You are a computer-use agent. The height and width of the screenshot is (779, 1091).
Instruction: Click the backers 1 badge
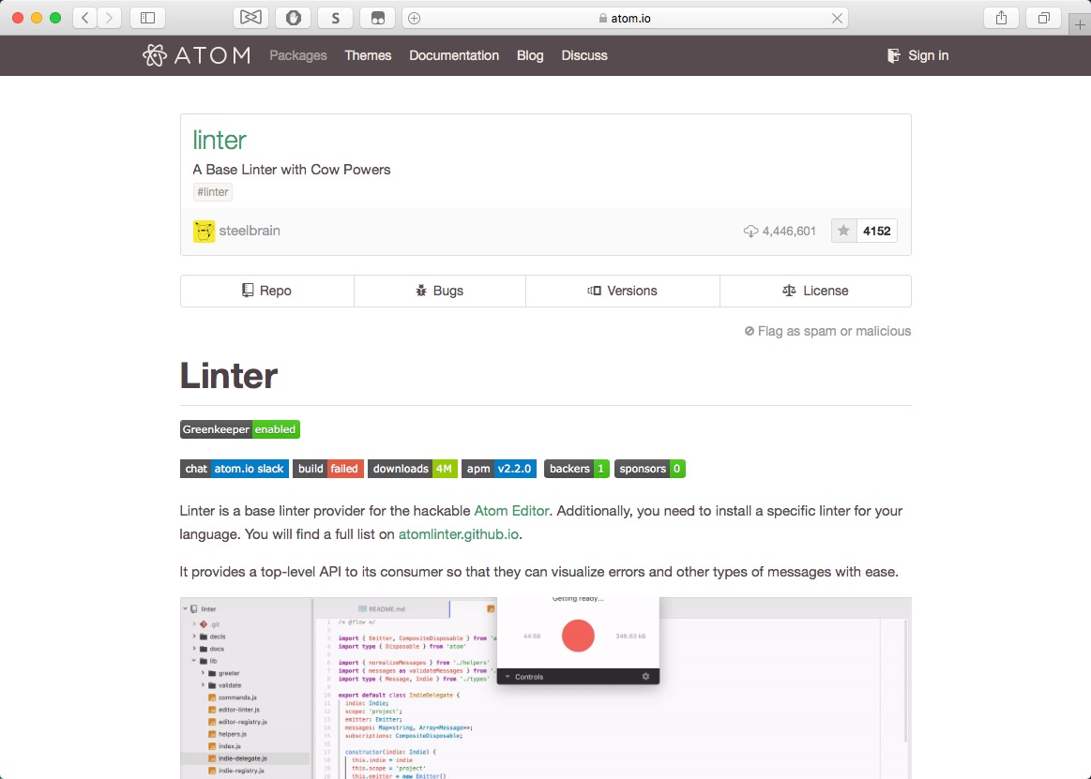coord(577,469)
